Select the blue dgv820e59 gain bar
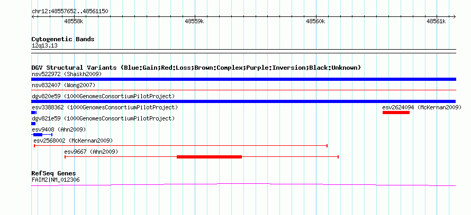This screenshot has width=471, height=215. [x=243, y=101]
